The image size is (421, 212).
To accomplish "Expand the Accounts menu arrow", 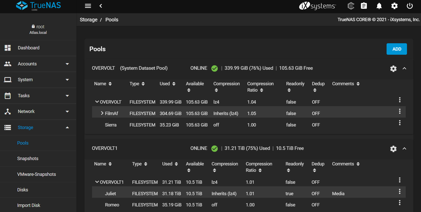I will 67,64.
